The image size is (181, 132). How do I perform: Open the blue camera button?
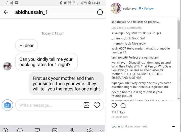[7, 105]
